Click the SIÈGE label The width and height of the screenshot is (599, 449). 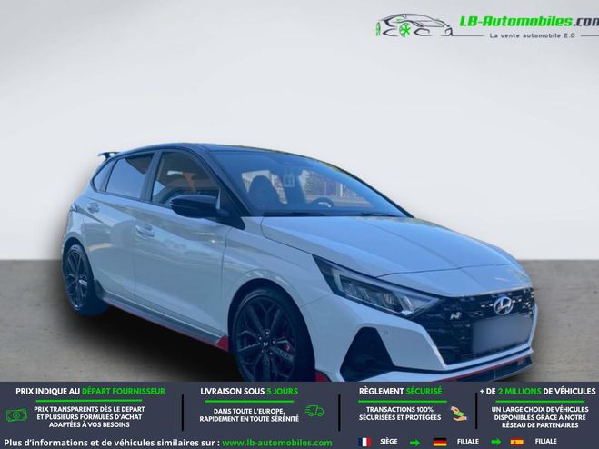tap(389, 442)
